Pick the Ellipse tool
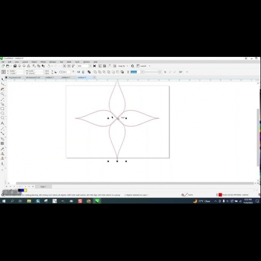The width and height of the screenshot is (261, 261). 3,113
